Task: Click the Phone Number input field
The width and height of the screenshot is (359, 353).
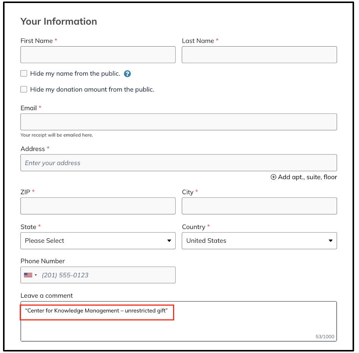Action: [98, 275]
